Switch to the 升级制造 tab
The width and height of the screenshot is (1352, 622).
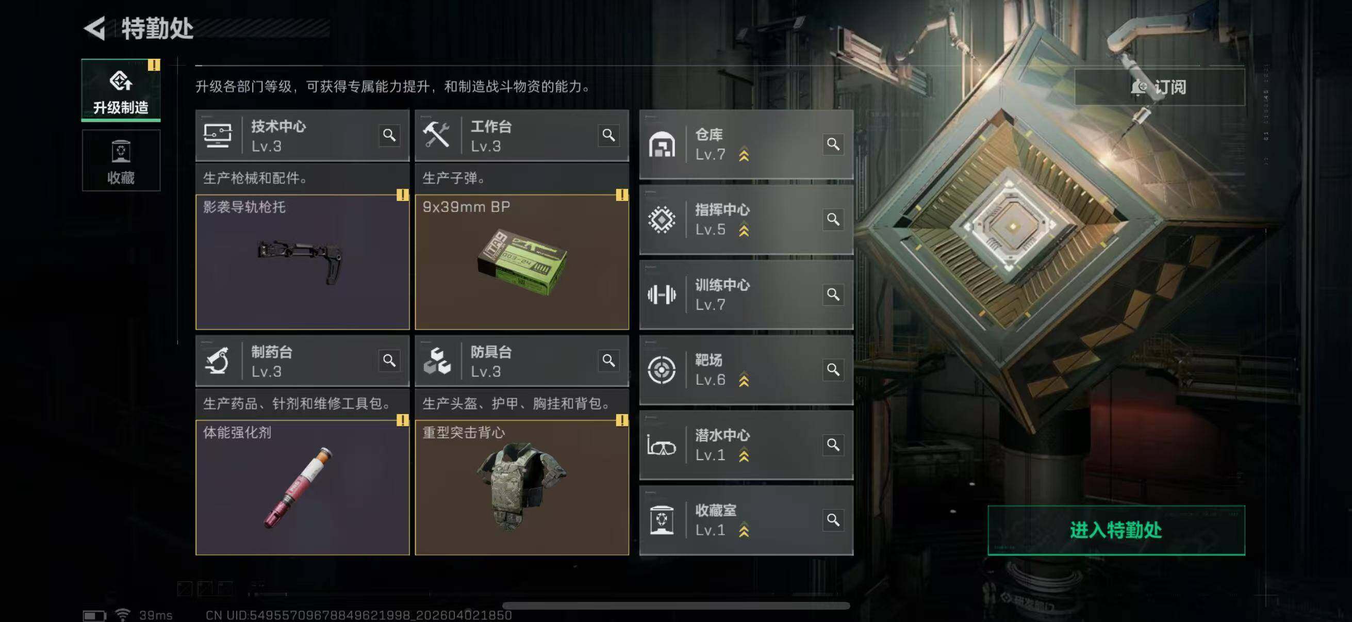pyautogui.click(x=121, y=90)
